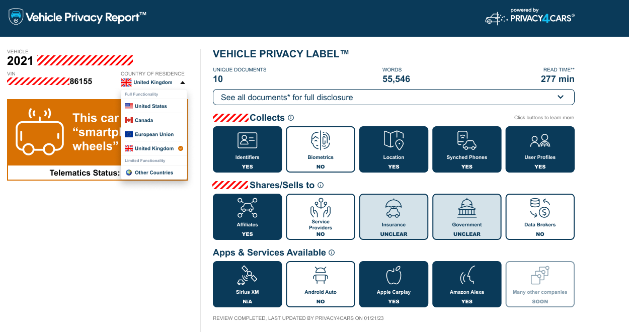
Task: Open the Insurance umbrella card
Action: [x=394, y=217]
